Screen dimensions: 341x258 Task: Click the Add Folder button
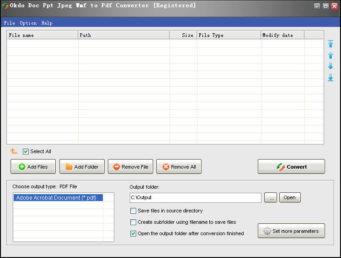82,166
